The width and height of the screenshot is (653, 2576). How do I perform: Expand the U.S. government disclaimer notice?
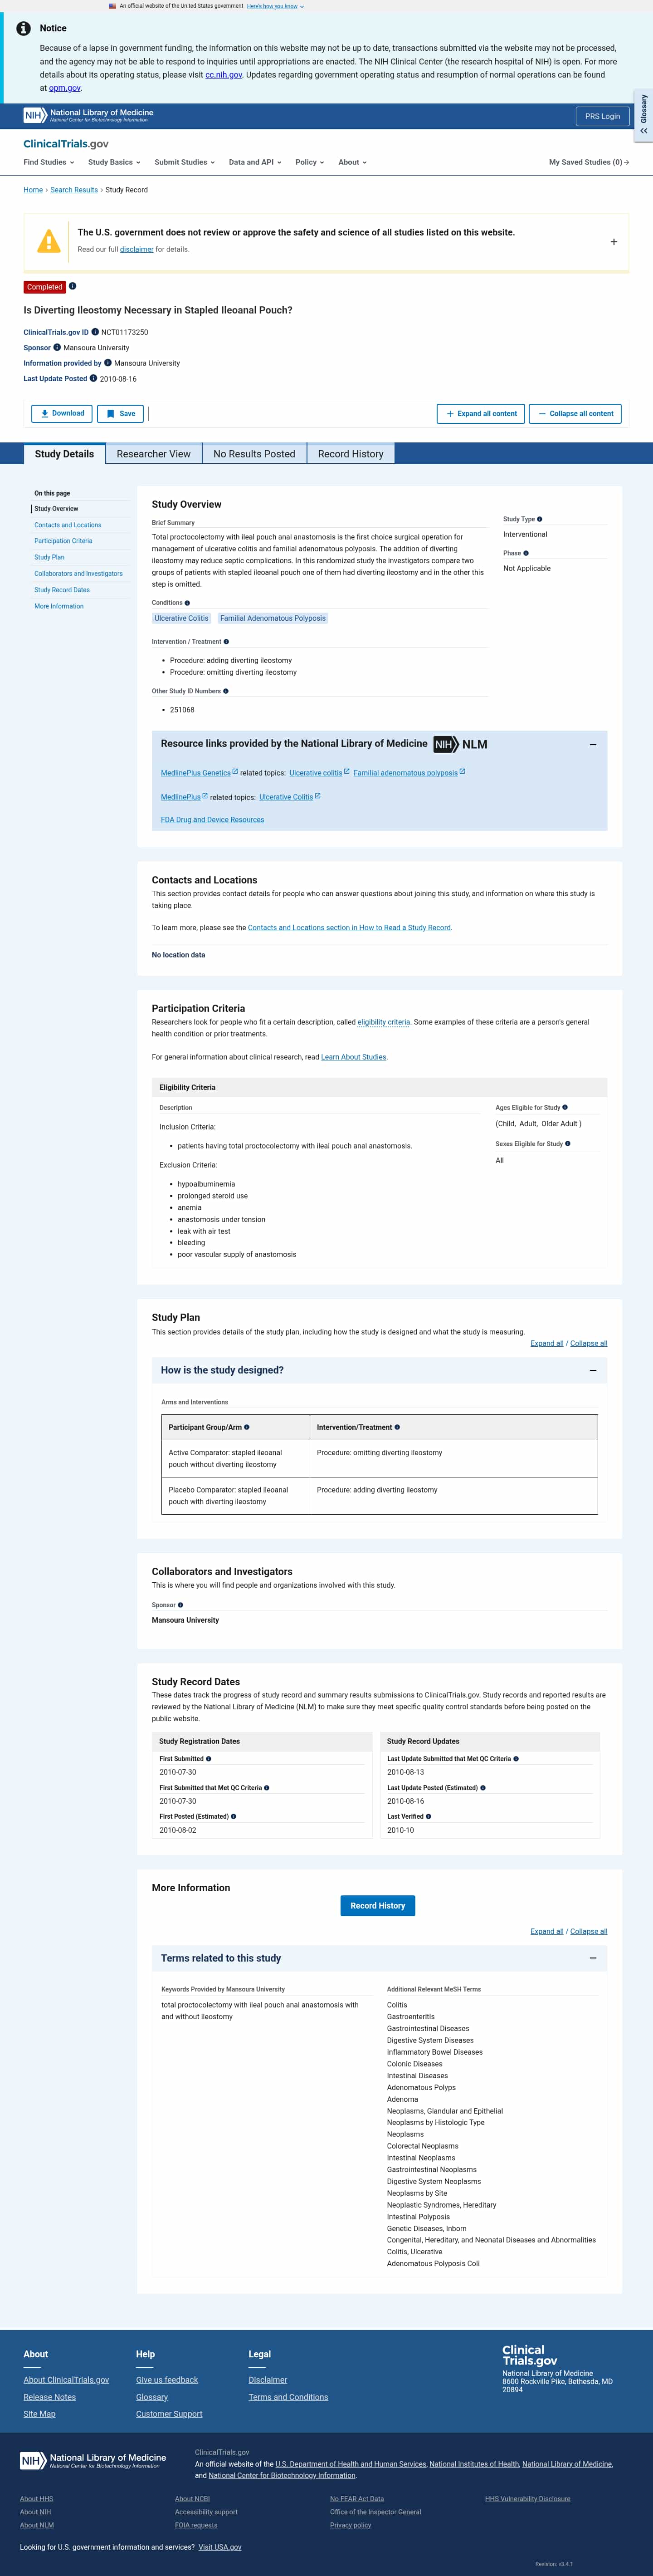tap(613, 242)
